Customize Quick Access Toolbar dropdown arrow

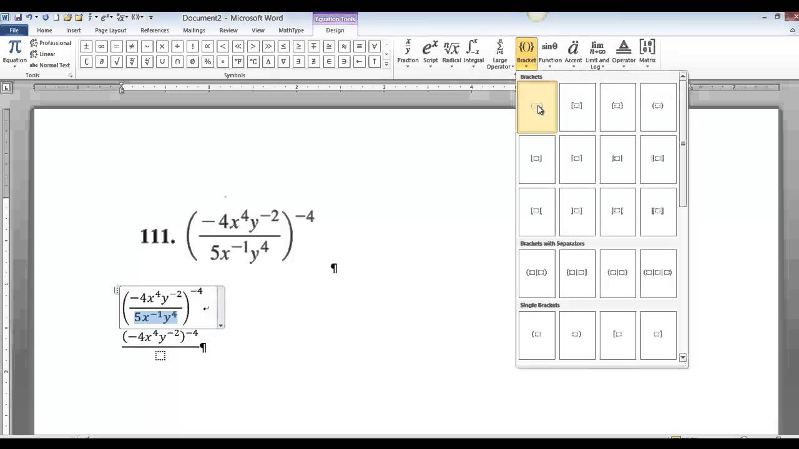[x=151, y=17]
